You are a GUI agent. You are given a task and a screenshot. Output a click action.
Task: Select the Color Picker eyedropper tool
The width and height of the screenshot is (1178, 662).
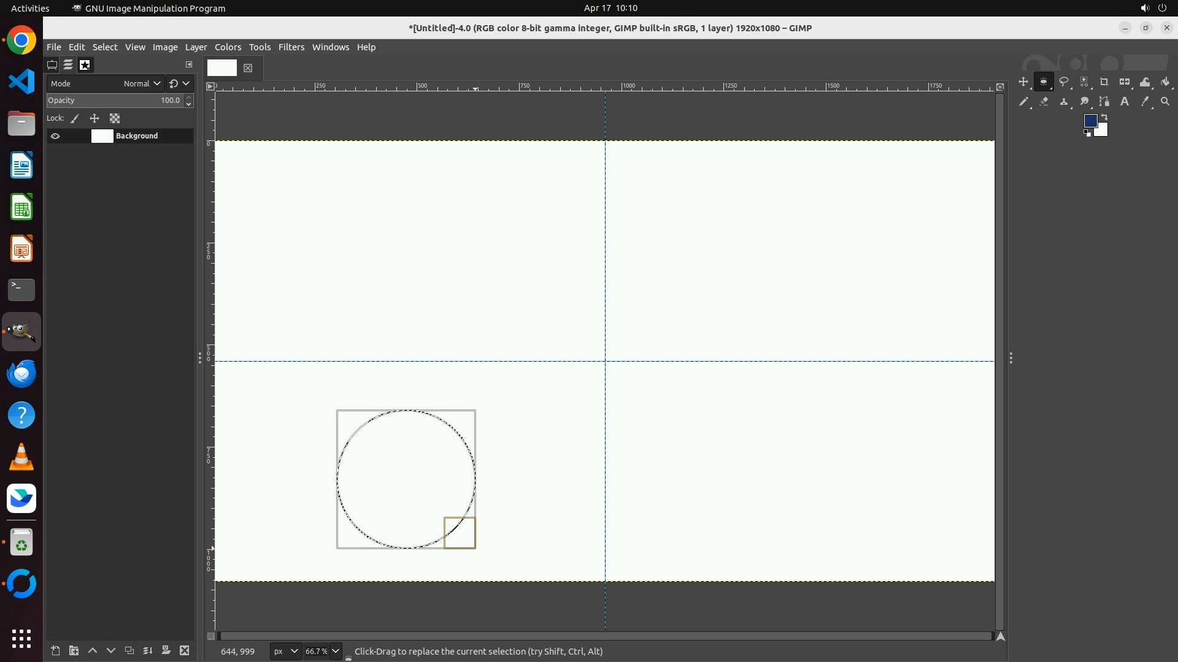tap(1145, 102)
